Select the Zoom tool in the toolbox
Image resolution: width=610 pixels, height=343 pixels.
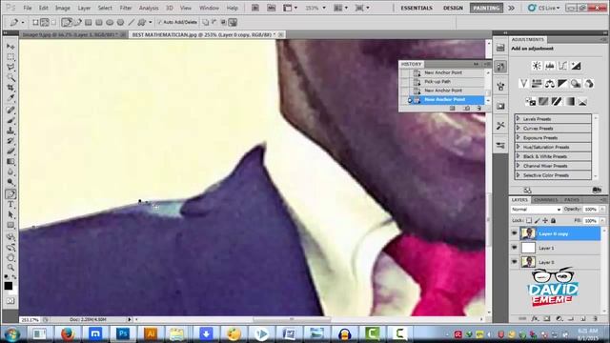point(10,267)
